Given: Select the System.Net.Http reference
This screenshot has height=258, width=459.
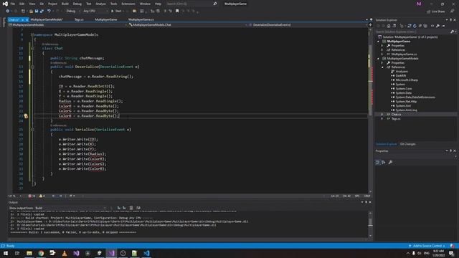Looking at the screenshot, I should [x=406, y=102].
